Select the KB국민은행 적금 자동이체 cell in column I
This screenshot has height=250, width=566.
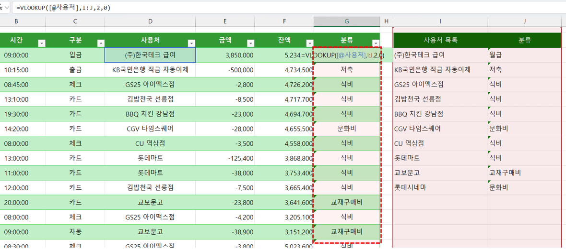(432, 70)
